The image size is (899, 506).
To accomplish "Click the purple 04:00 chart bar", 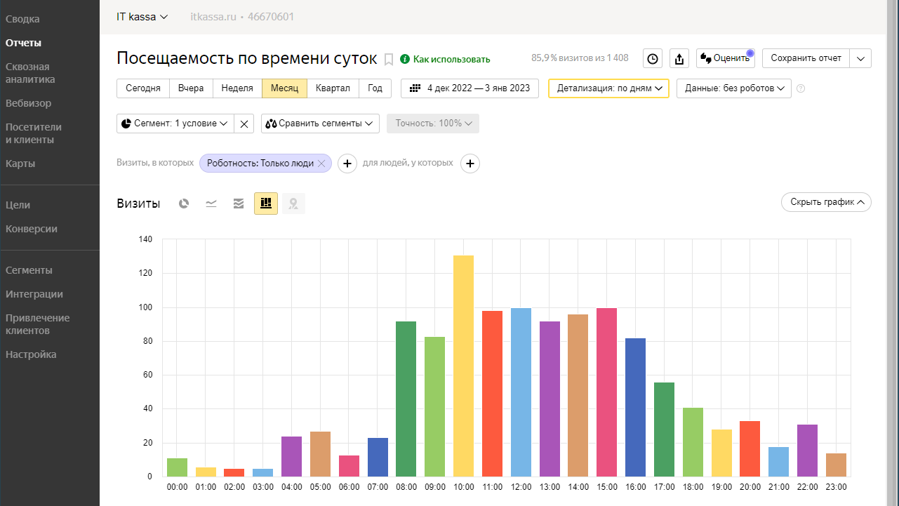I will 292,456.
